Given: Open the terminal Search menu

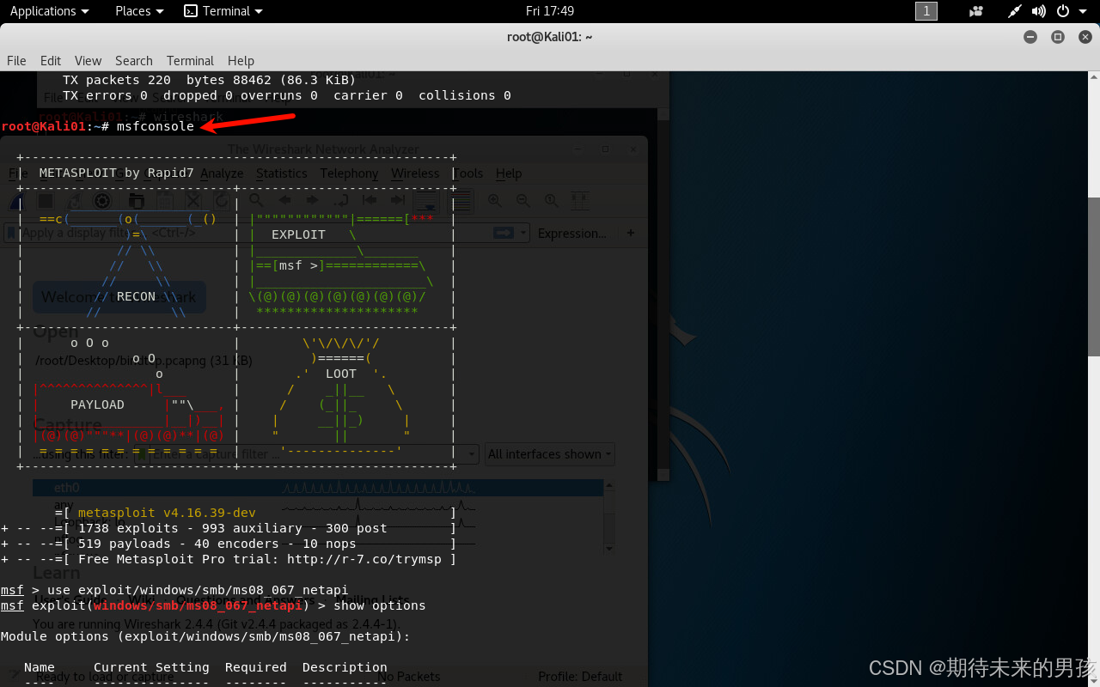Looking at the screenshot, I should click(x=134, y=60).
